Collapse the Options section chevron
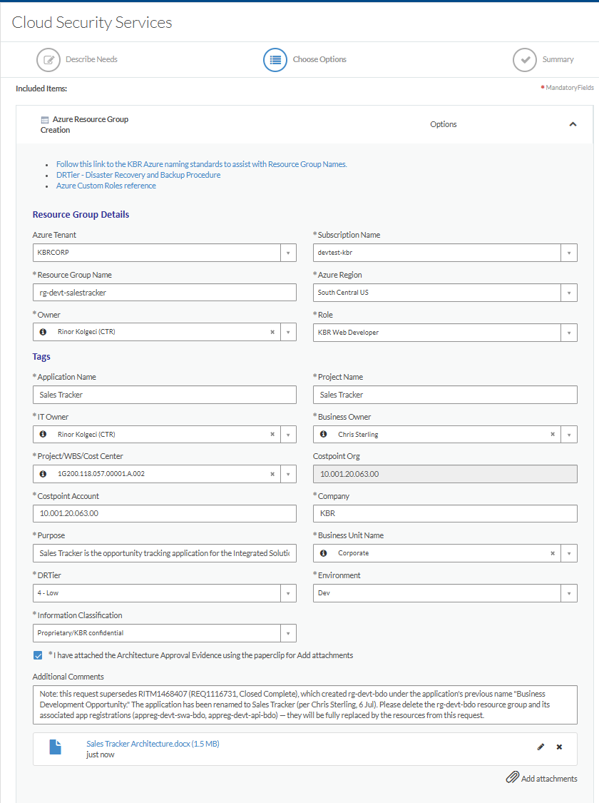The width and height of the screenshot is (599, 803). coord(573,124)
